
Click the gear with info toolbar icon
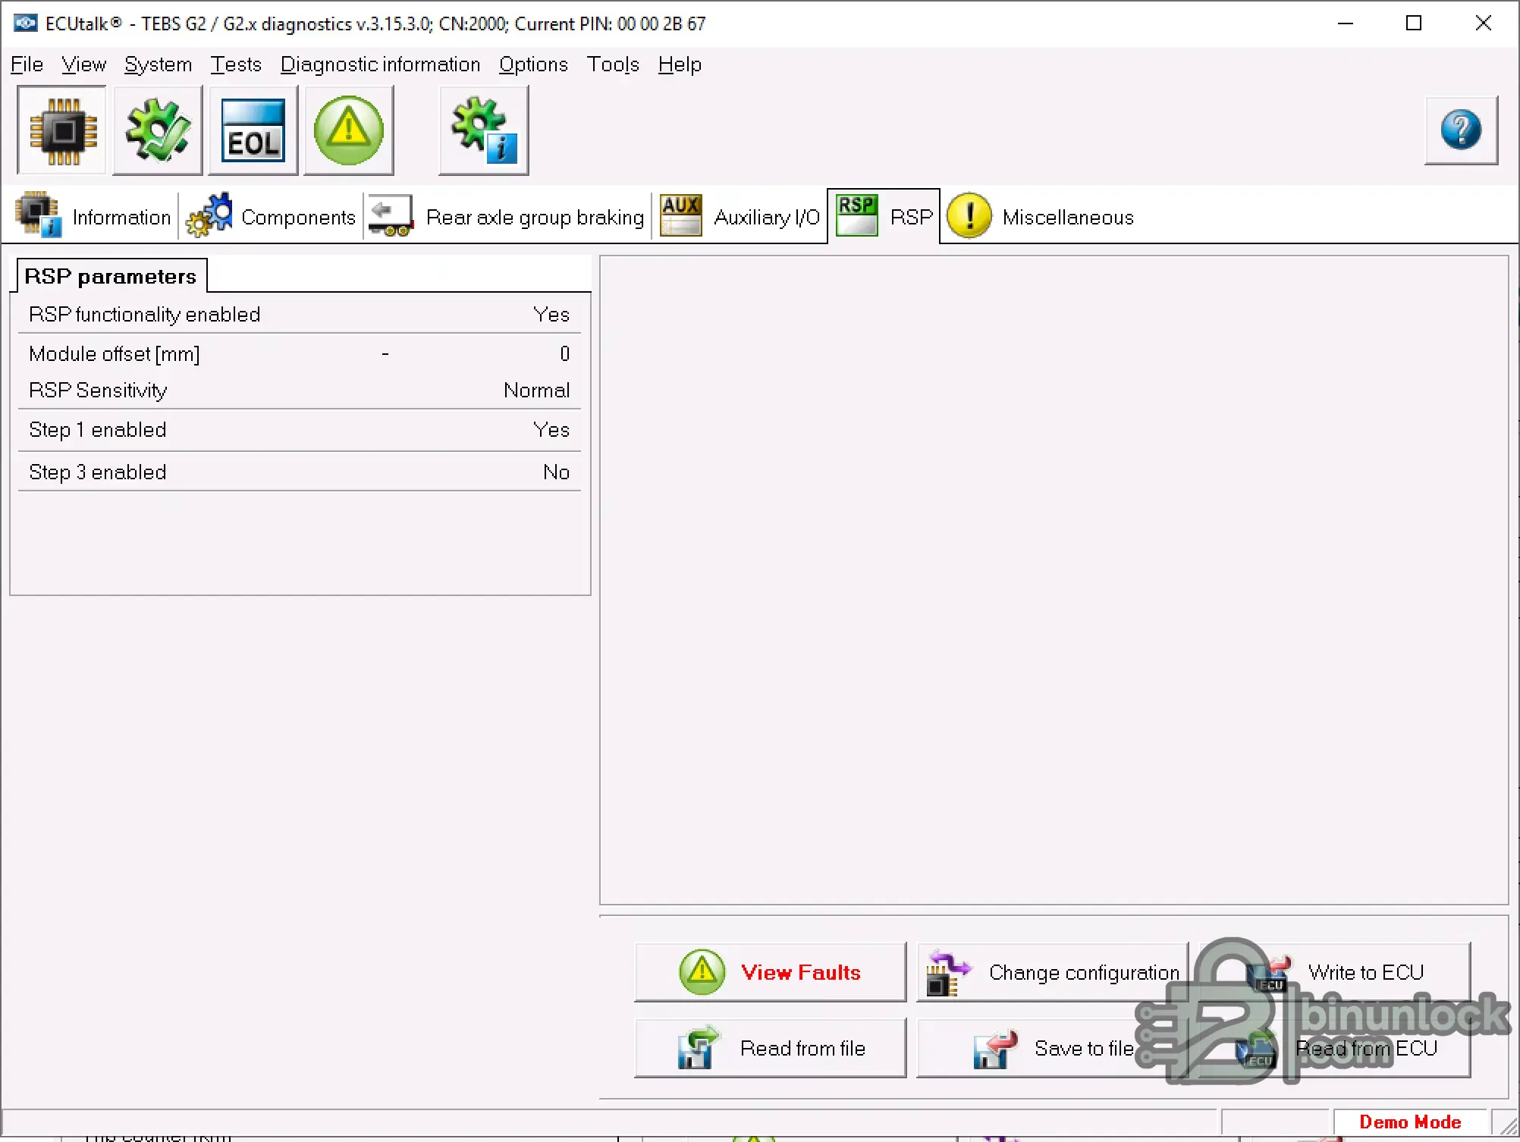(484, 130)
